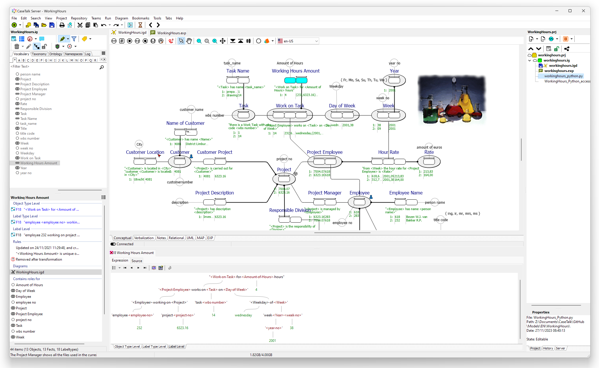Click the chemistry flasks image in diagram
This screenshot has height=368, width=599.
coord(452,100)
